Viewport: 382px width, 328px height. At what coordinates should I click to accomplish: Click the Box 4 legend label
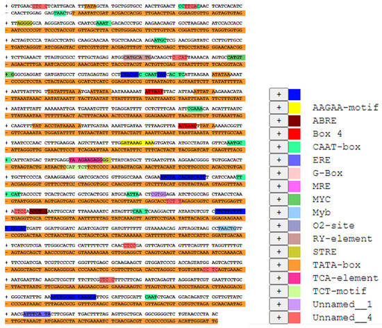coord(327,134)
